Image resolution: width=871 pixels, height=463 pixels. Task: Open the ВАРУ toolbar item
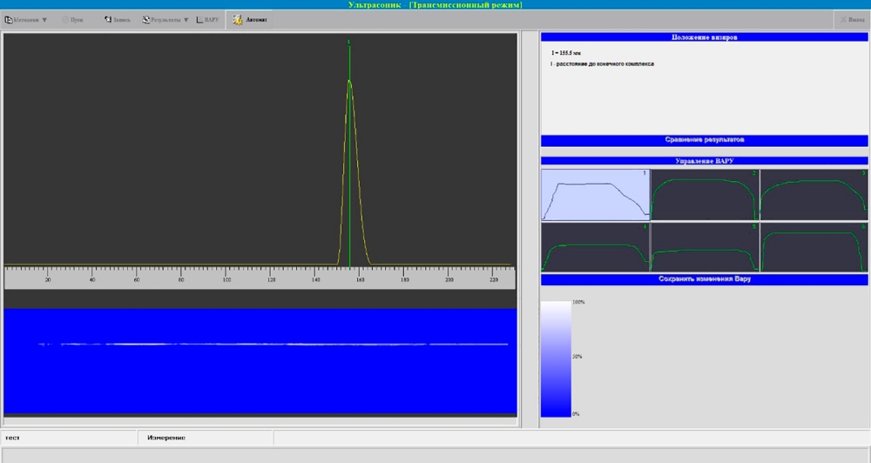[x=207, y=19]
